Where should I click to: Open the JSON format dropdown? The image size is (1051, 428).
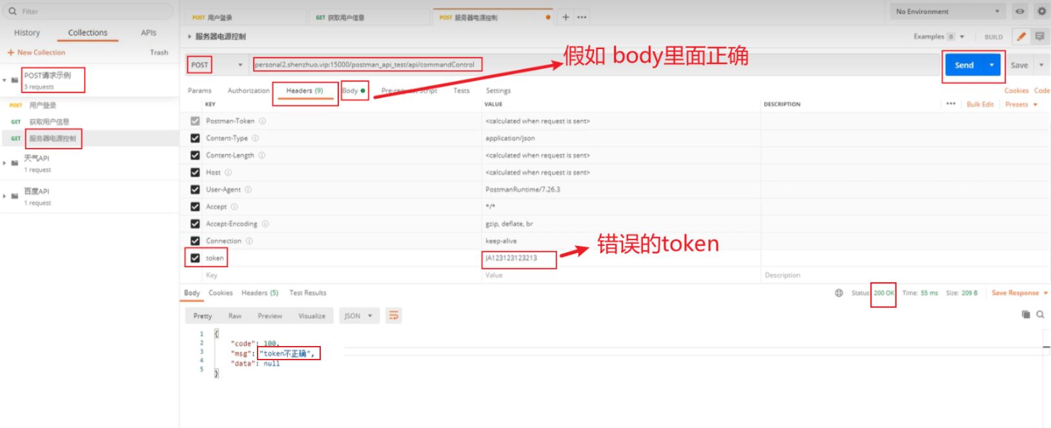pos(358,316)
